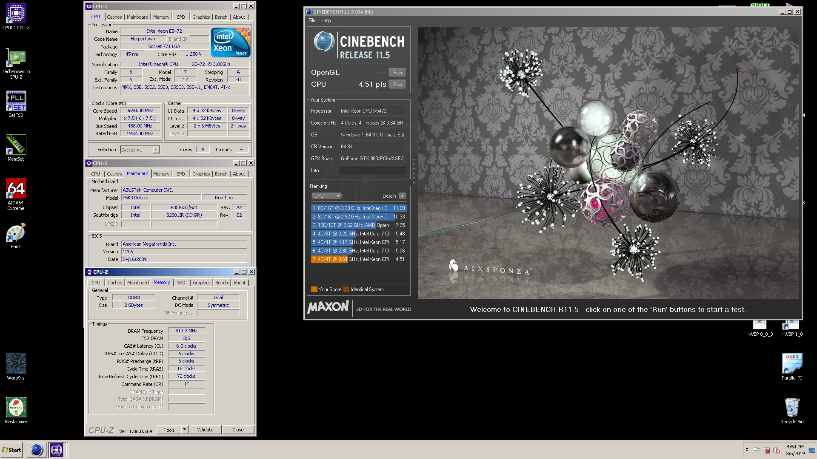Viewport: 817px width, 459px height.
Task: Click the BIOS date 04/16/2009 value
Action: (x=184, y=259)
